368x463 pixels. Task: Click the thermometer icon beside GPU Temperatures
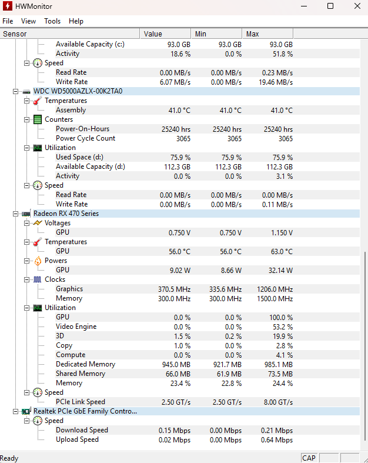point(38,242)
